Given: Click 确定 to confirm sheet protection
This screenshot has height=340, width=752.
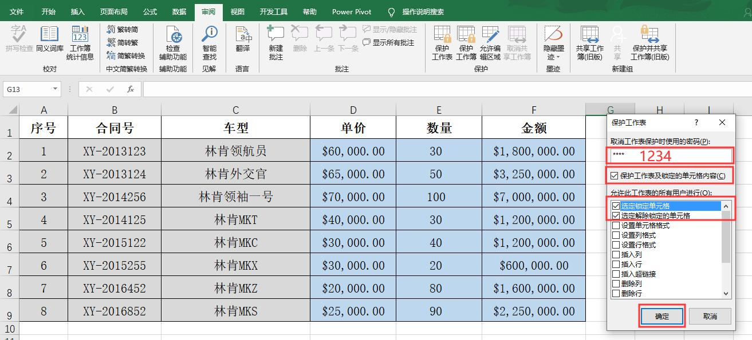Looking at the screenshot, I should [662, 315].
